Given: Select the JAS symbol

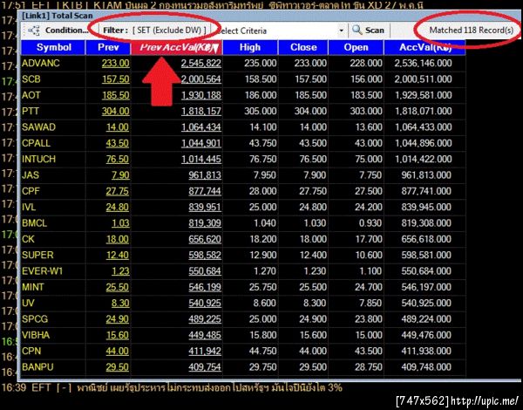Looking at the screenshot, I should pyautogui.click(x=31, y=175).
